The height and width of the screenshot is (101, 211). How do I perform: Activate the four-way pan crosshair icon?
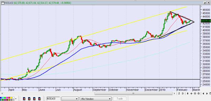191,93
